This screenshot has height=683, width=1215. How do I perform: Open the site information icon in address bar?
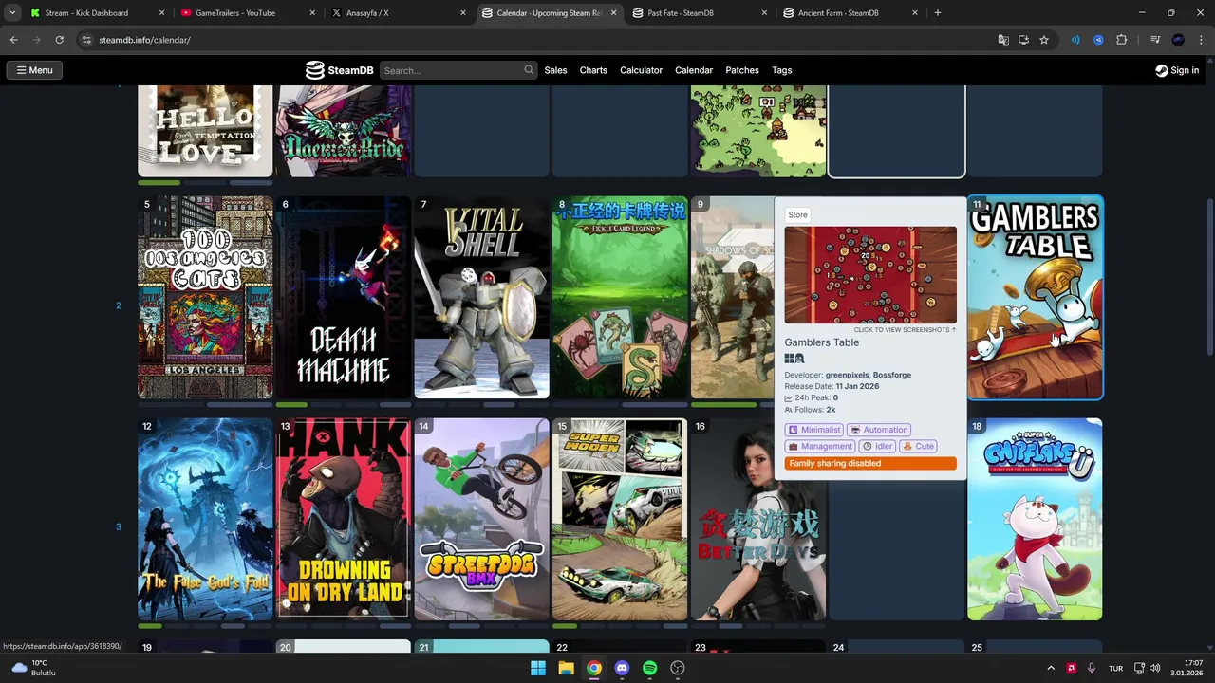(86, 40)
